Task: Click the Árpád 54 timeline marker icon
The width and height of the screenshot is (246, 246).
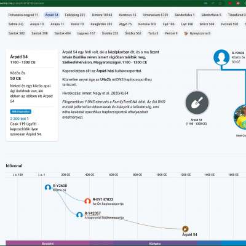Action: [x=185, y=229]
